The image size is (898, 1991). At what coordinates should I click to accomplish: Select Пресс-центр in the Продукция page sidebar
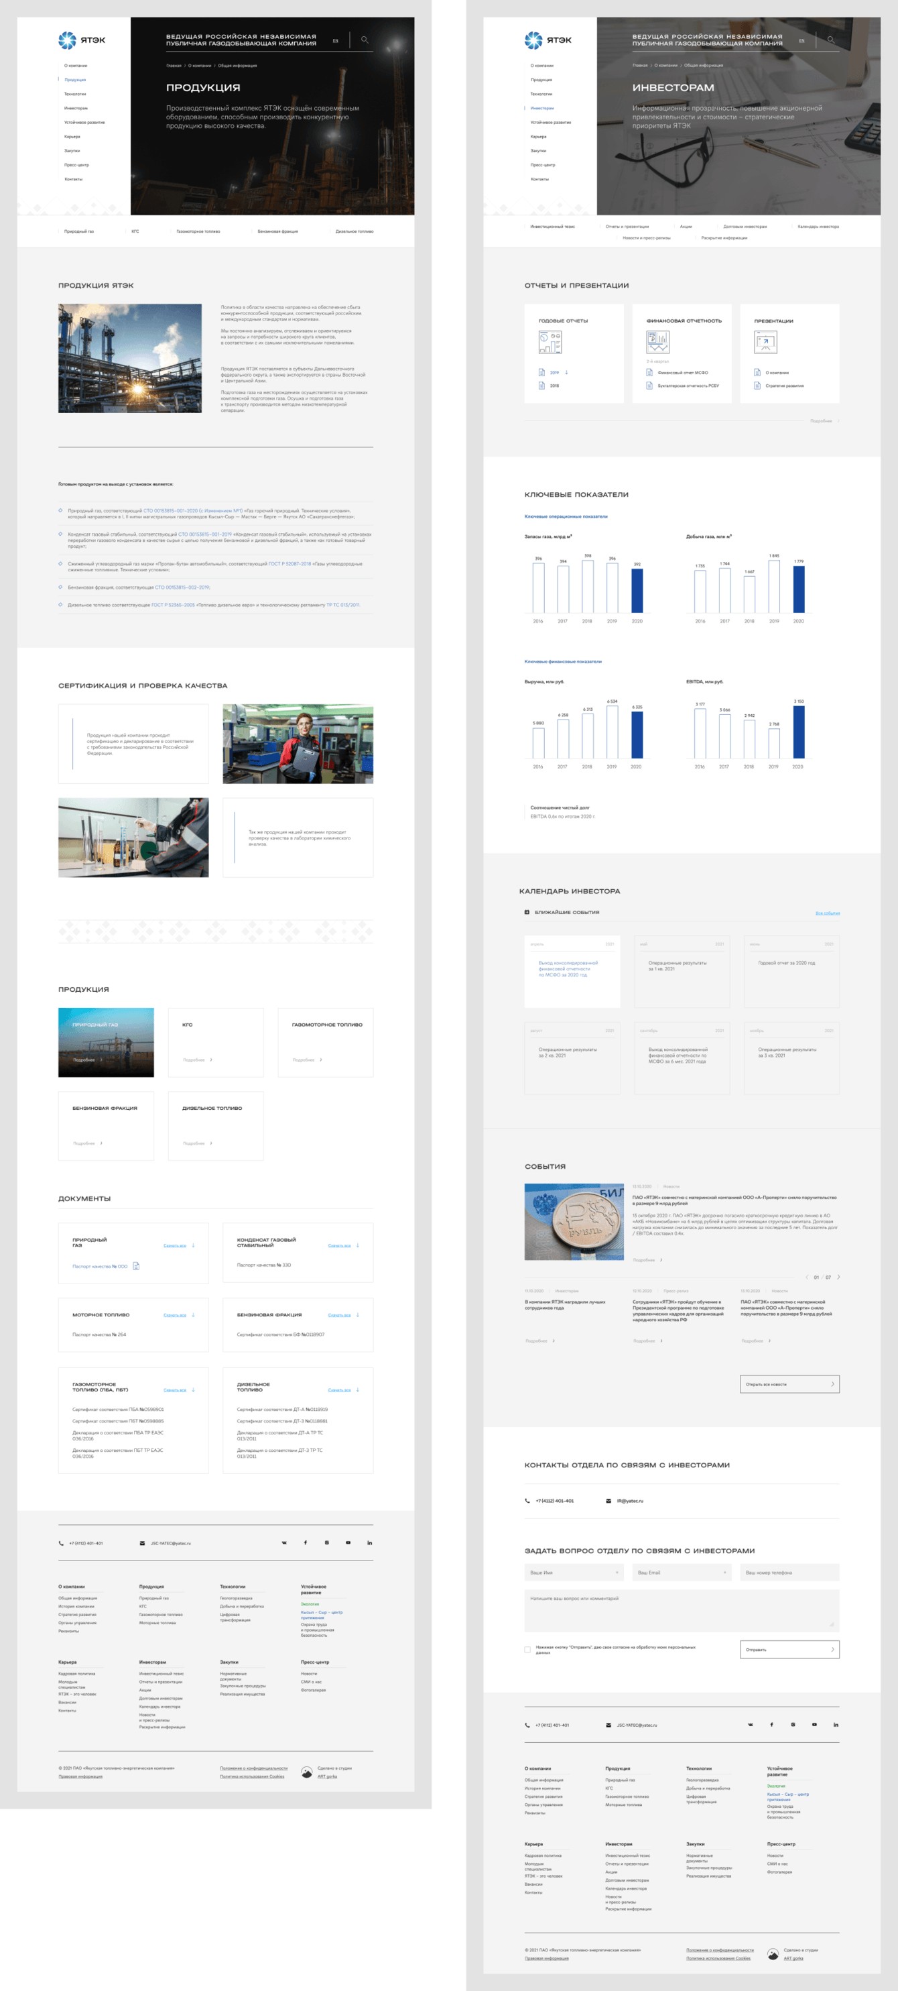[76, 166]
